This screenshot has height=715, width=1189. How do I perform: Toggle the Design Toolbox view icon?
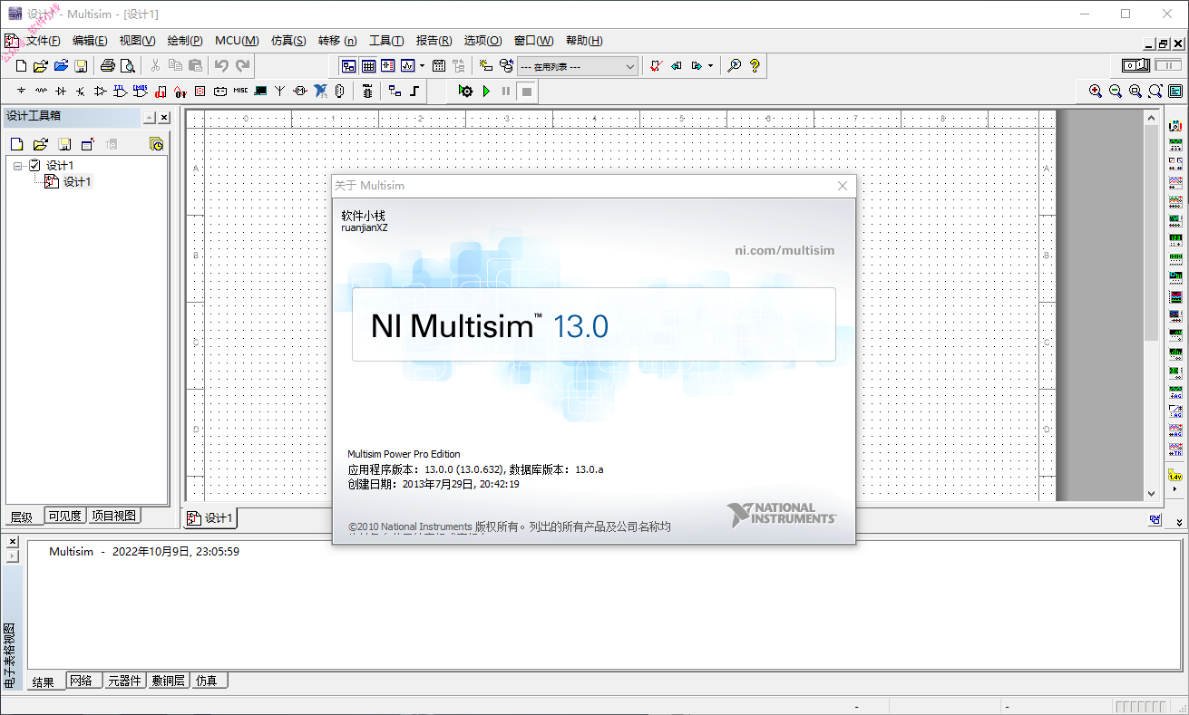pos(349,66)
